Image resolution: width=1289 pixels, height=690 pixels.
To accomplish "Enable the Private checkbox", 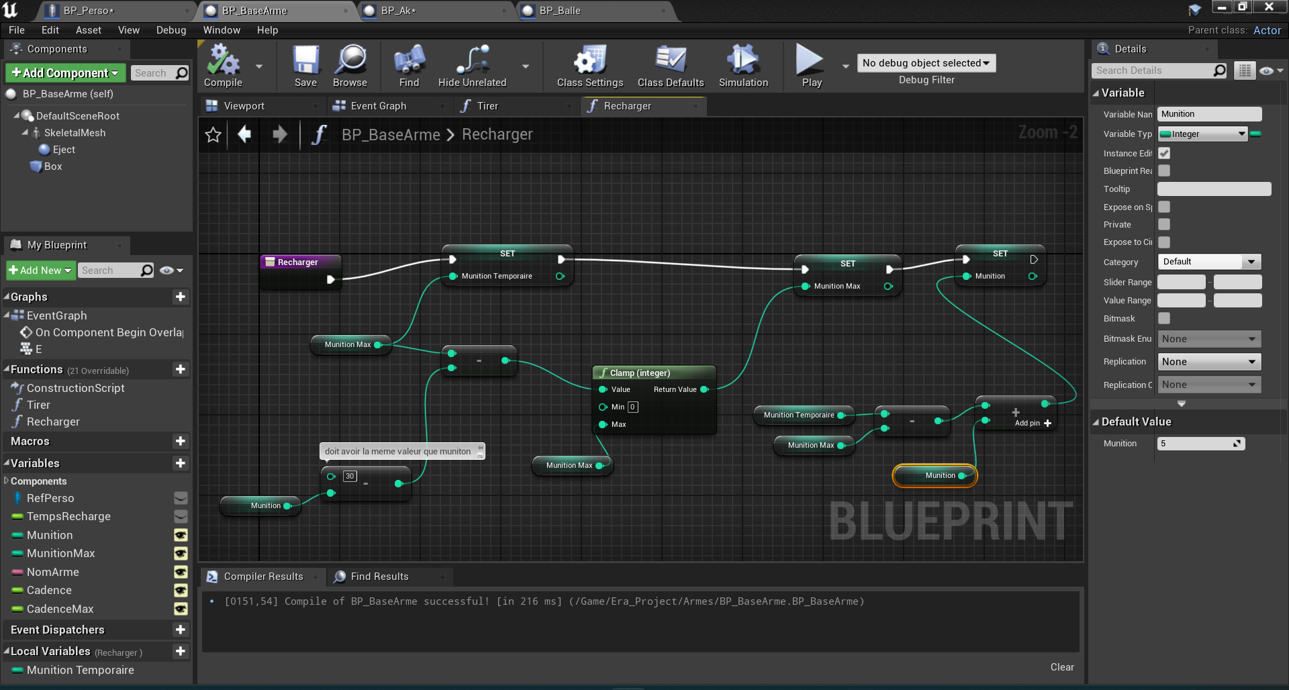I will coord(1164,224).
